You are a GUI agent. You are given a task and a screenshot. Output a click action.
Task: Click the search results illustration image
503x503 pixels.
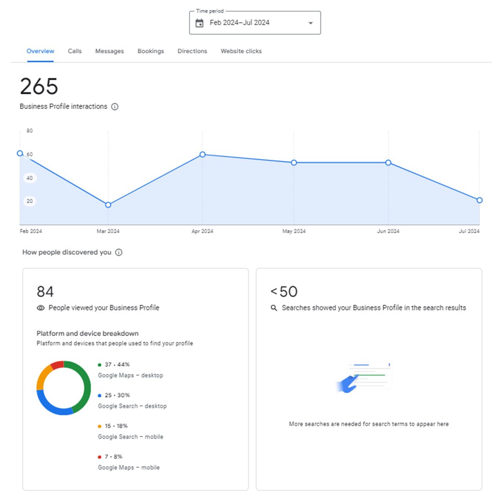366,377
